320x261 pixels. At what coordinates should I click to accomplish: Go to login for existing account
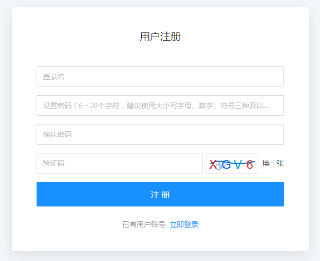(x=184, y=224)
